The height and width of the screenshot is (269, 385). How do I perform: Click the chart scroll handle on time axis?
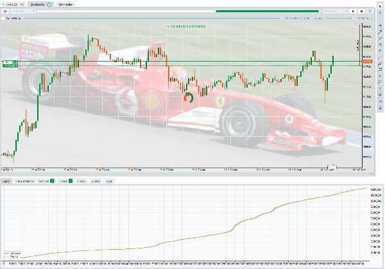click(332, 167)
